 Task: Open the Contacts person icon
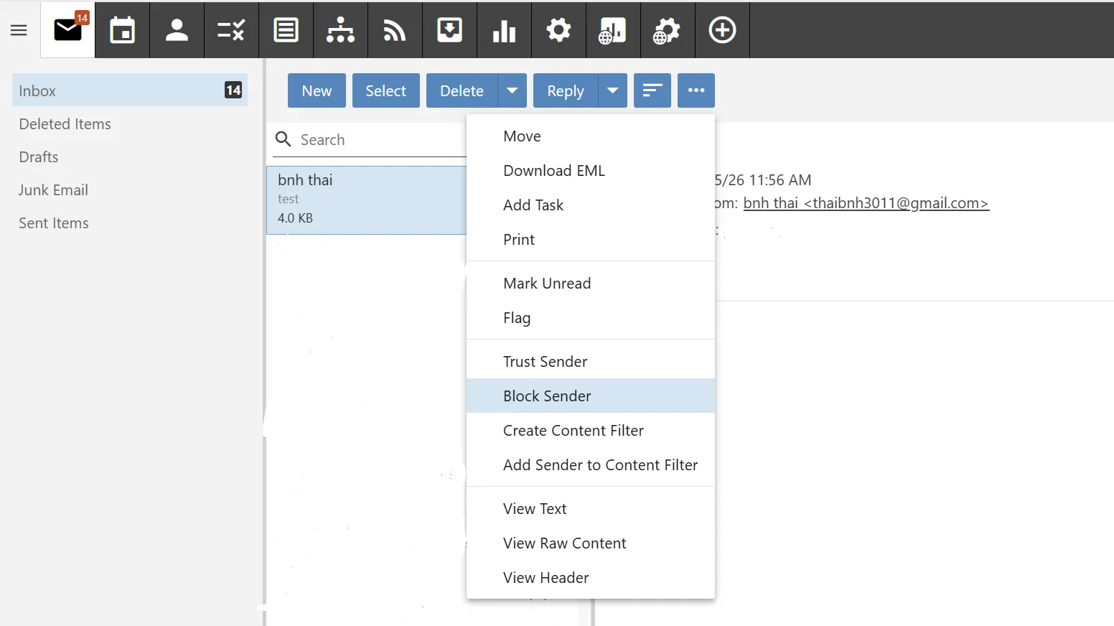pos(177,30)
